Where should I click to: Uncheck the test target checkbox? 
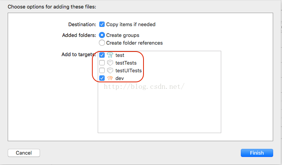102,55
